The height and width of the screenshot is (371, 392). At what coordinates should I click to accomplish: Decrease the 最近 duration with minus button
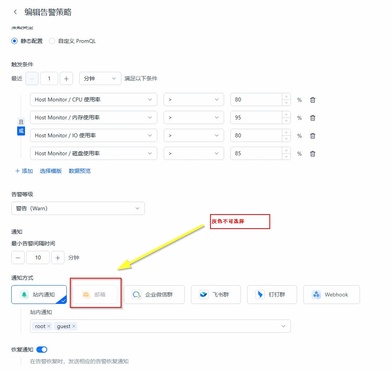pos(32,78)
